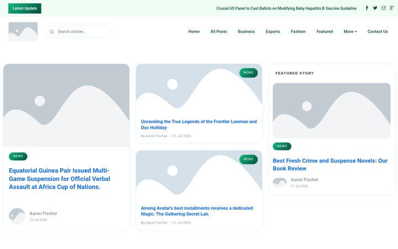Open the Instagram social icon
The image size is (398, 249).
pyautogui.click(x=384, y=8)
